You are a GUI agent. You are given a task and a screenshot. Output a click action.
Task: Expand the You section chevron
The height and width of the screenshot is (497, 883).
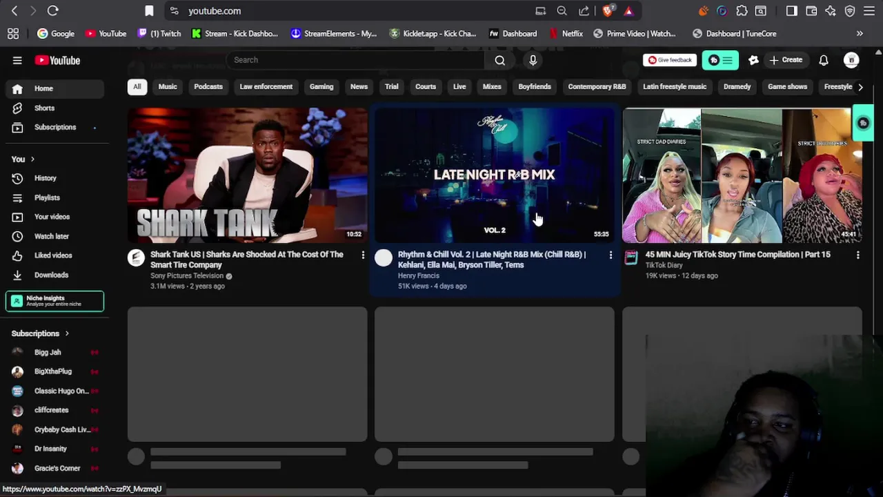pyautogui.click(x=32, y=159)
